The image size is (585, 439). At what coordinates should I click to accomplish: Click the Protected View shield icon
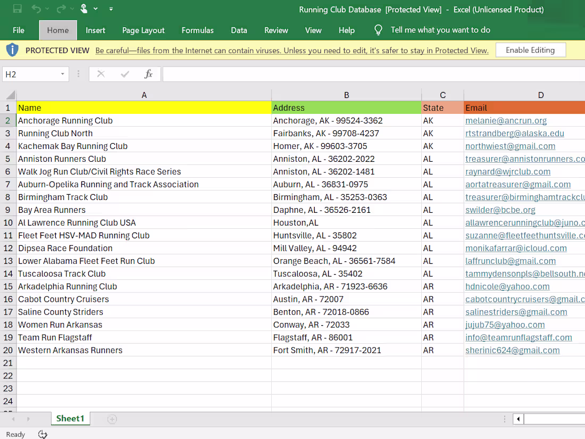(x=12, y=51)
